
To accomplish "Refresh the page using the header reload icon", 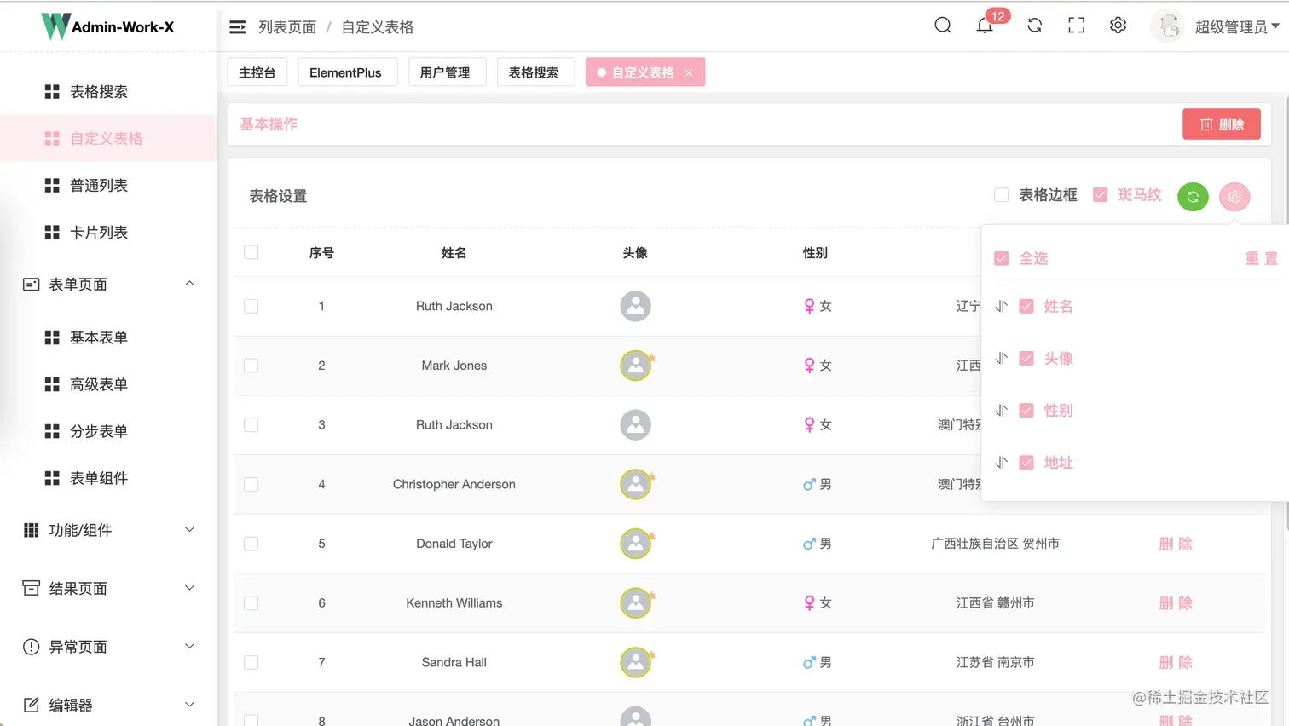I will coord(1034,26).
